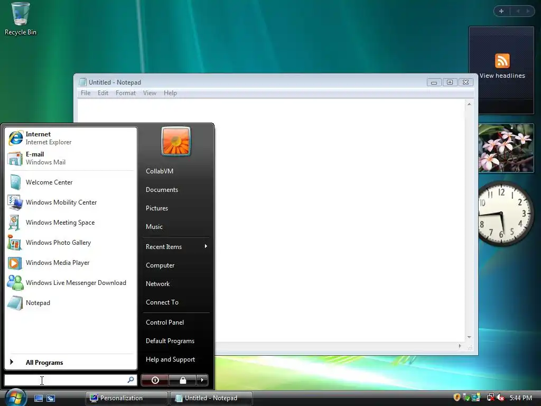This screenshot has width=541, height=406.
Task: Open Windows Meeting Space
Action: pyautogui.click(x=71, y=223)
